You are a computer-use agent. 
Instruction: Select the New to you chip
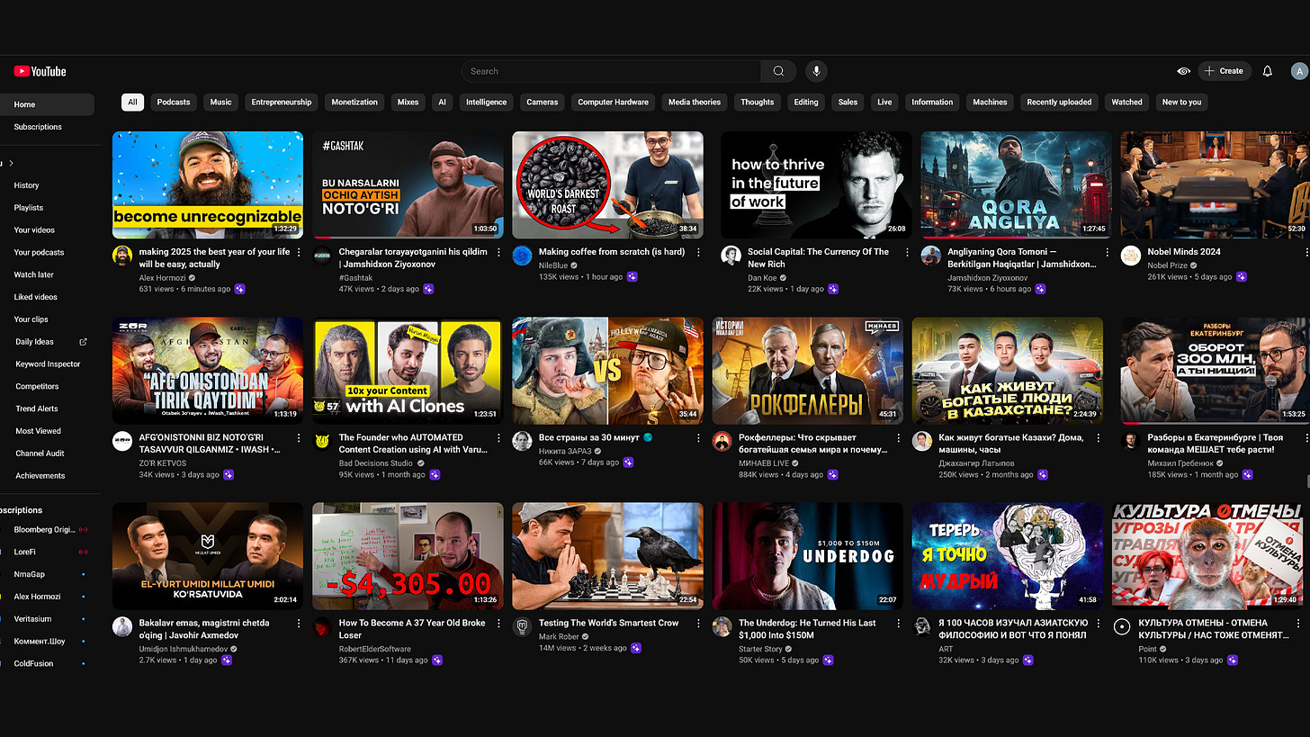click(1181, 103)
